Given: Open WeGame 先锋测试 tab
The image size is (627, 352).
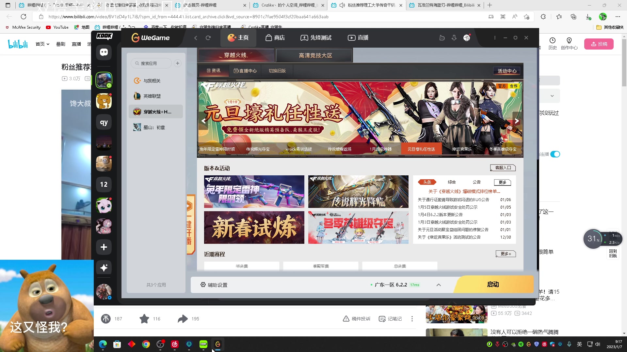Looking at the screenshot, I should click(316, 38).
